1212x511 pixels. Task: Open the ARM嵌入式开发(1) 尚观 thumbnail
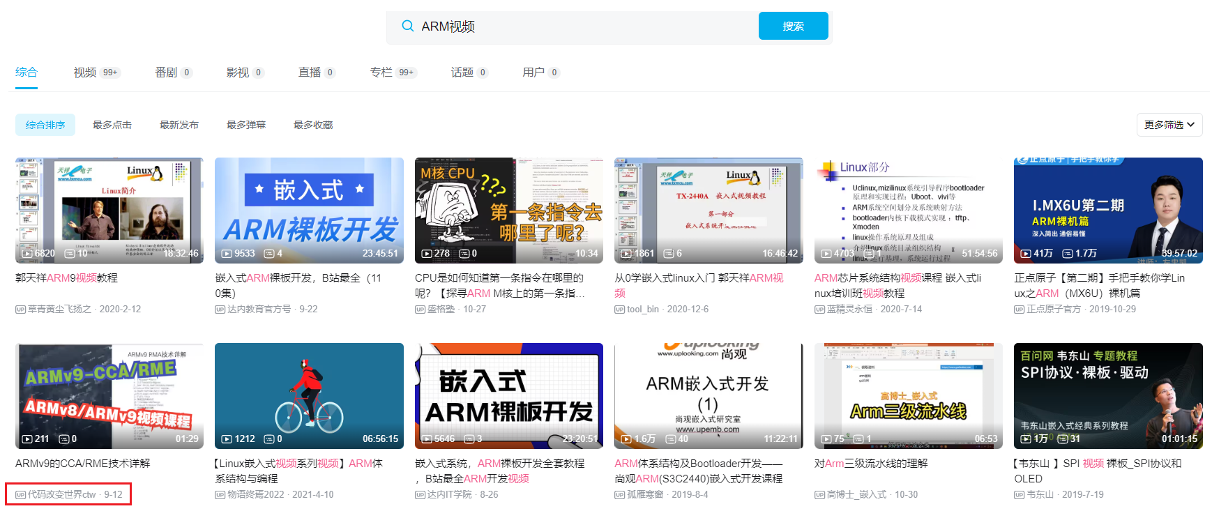(709, 396)
